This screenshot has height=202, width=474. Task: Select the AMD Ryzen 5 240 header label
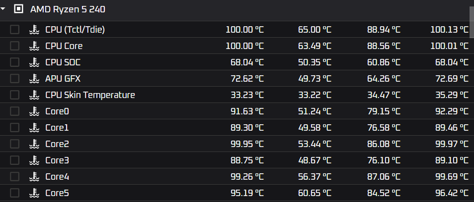68,9
